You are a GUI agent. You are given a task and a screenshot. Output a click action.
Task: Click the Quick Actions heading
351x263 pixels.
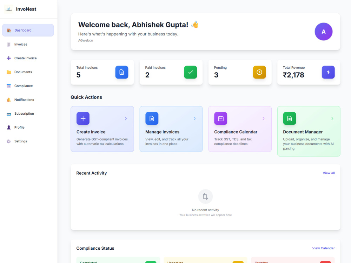click(x=86, y=97)
